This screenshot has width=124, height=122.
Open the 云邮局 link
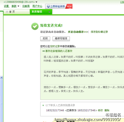point(26,6)
